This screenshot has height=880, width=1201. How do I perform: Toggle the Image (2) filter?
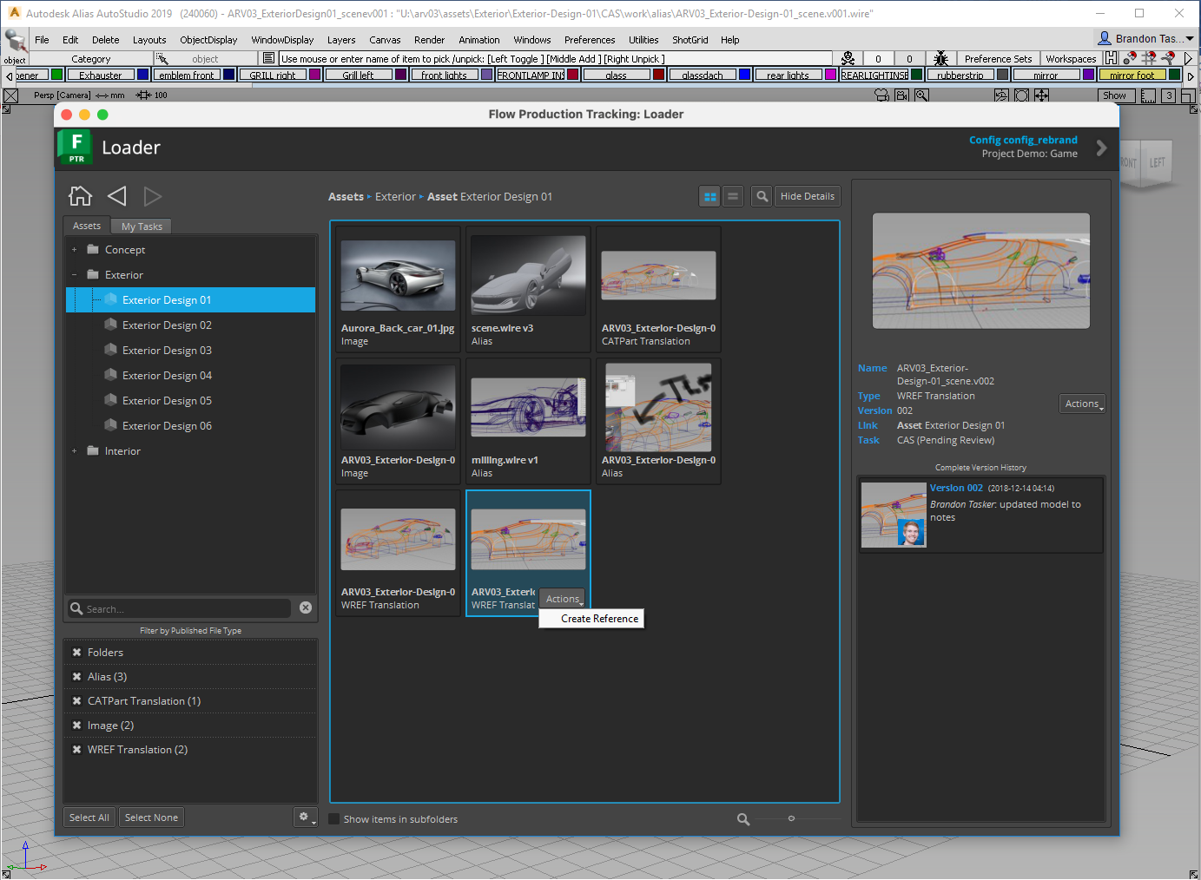click(x=77, y=726)
